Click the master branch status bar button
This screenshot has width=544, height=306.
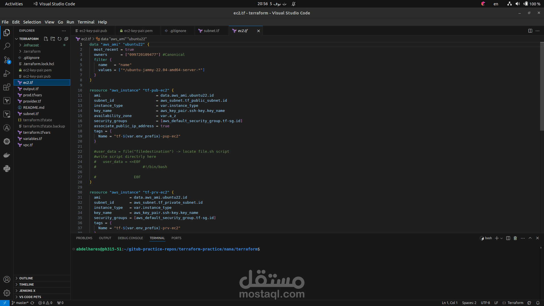point(20,303)
